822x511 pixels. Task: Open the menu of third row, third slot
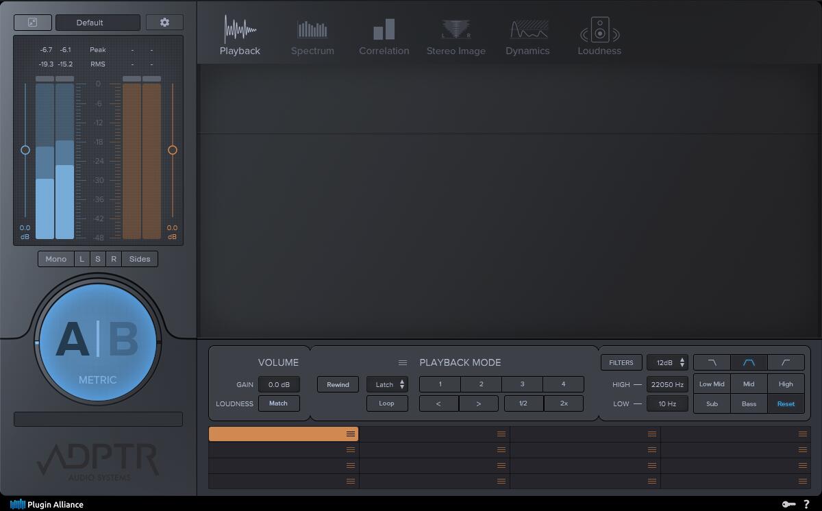tap(652, 466)
